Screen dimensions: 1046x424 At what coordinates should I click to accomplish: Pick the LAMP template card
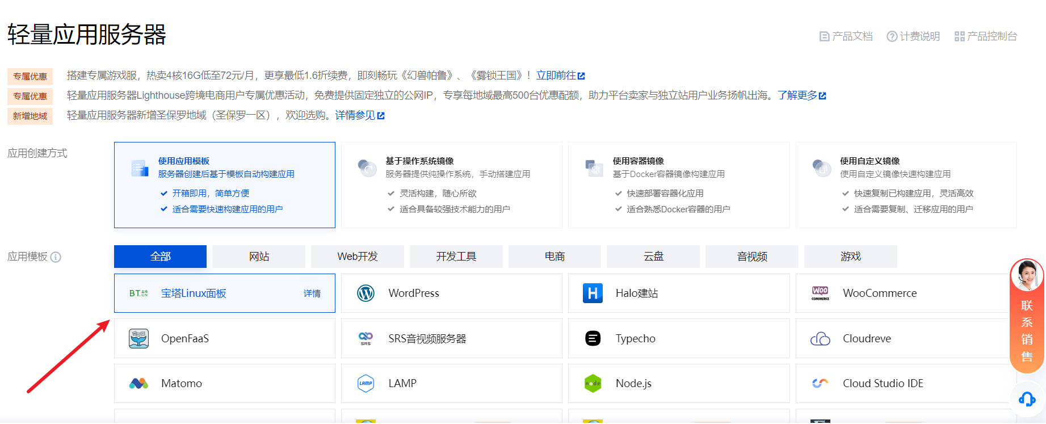tap(452, 384)
